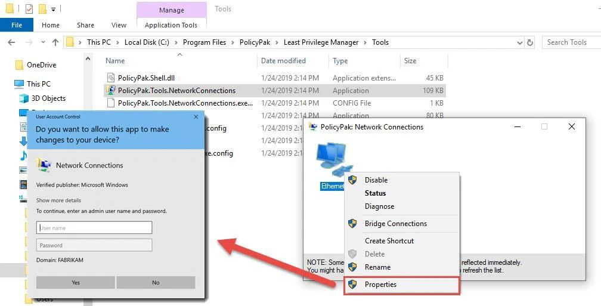Open the address bar history dropdown
Screen dimensions: 601x306
click(519, 42)
